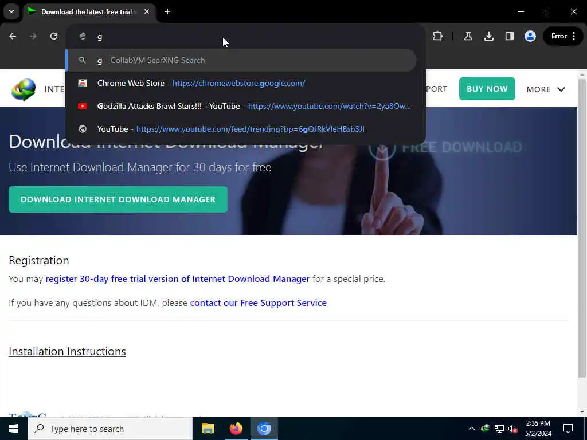The image size is (587, 440).
Task: Open contact our Free Support Service link
Action: (259, 302)
